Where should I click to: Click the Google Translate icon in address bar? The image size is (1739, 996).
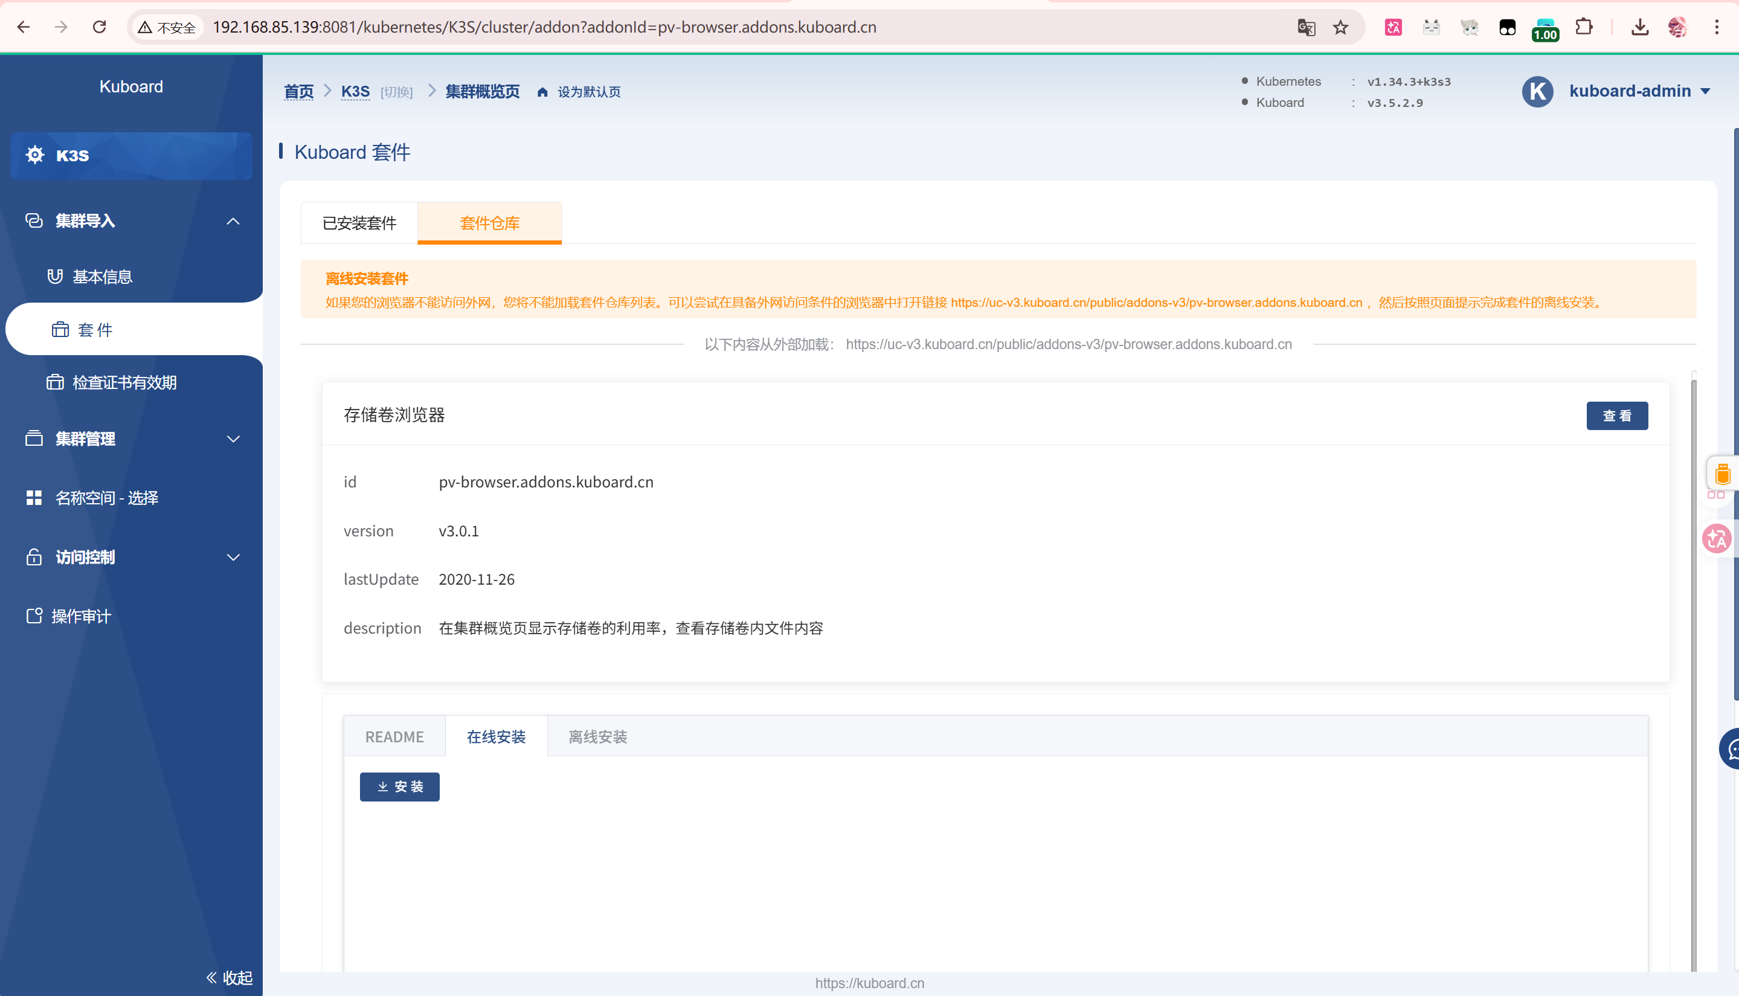pyautogui.click(x=1306, y=27)
